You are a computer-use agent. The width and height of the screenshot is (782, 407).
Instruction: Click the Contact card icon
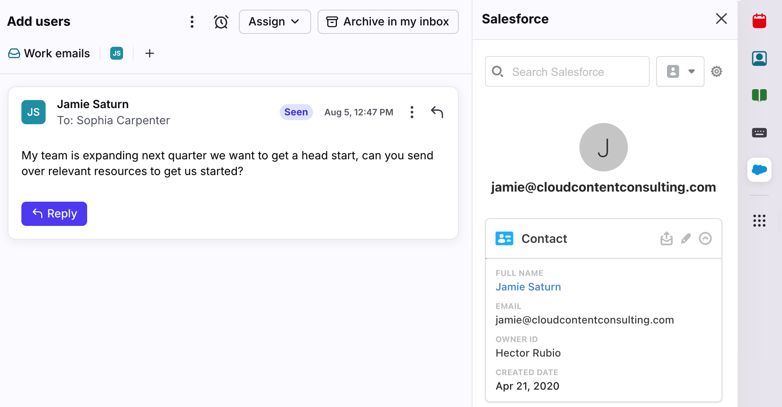(504, 238)
